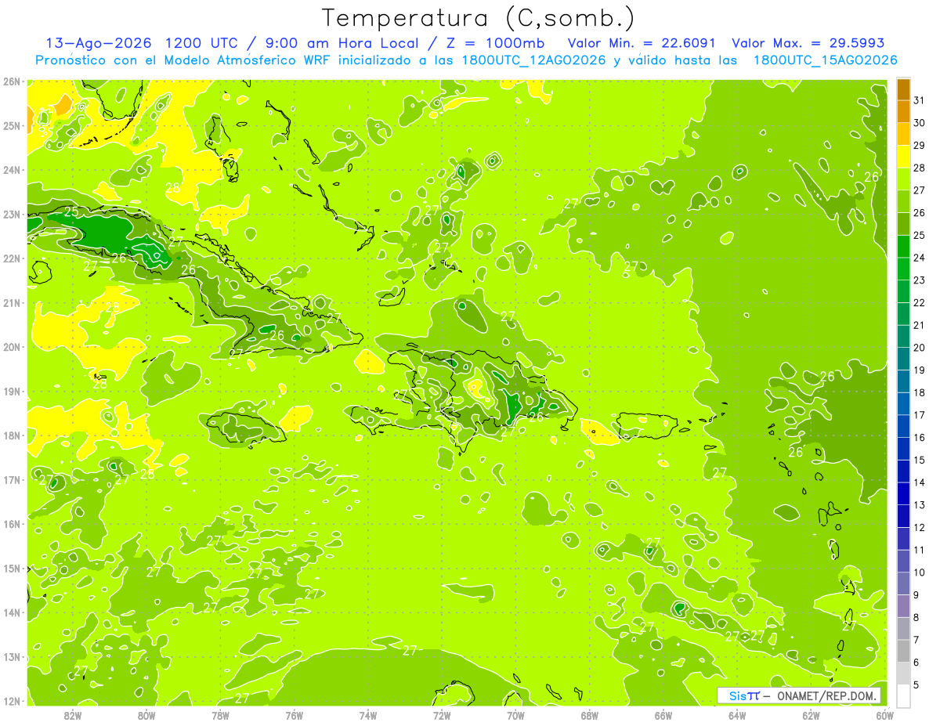
Task: Click the 'Temperatura (C,somb.)' title
Action: [x=479, y=18]
